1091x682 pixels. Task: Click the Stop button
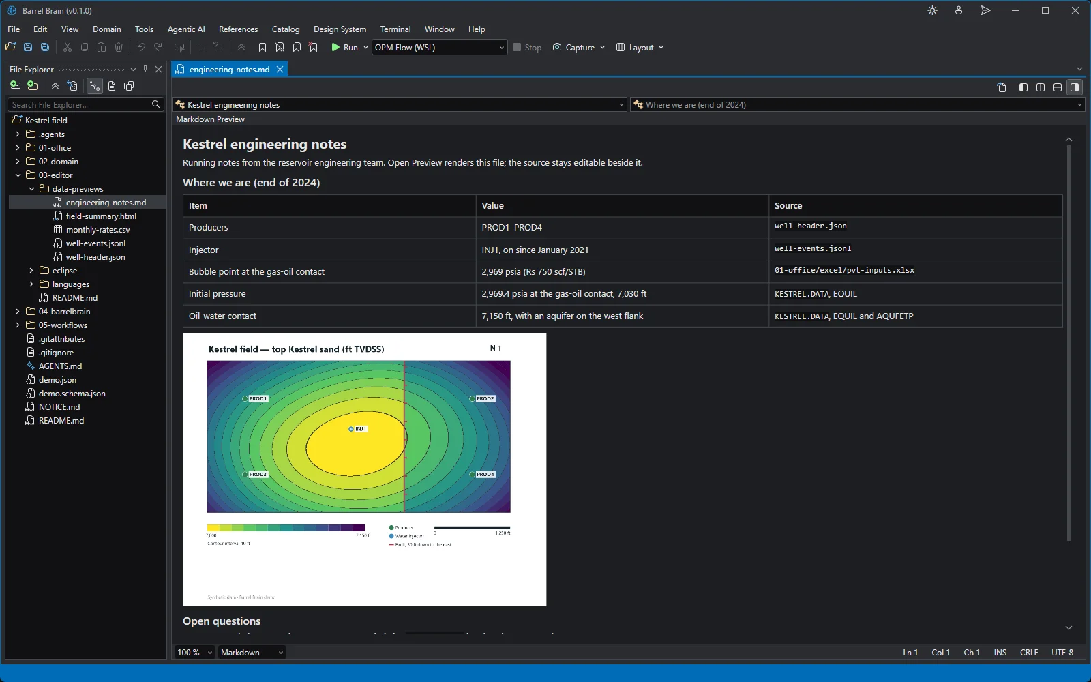click(x=527, y=47)
